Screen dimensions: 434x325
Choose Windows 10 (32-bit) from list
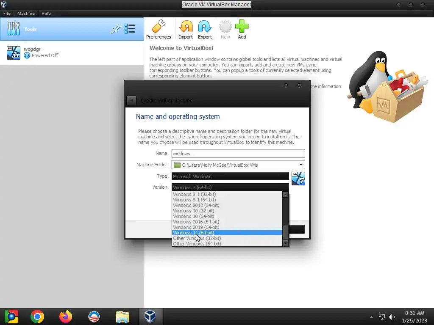click(x=227, y=211)
